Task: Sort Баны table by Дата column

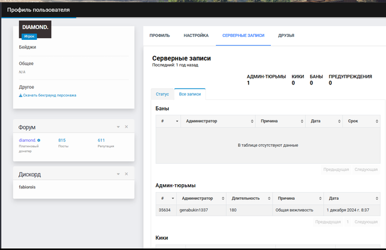Action: 324,121
